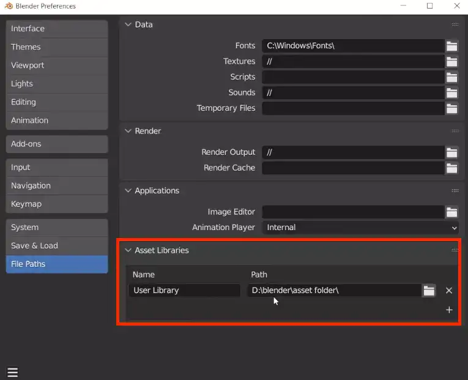Screen dimensions: 468x380
Task: Open the preferences hamburger menu
Action: click(12, 372)
